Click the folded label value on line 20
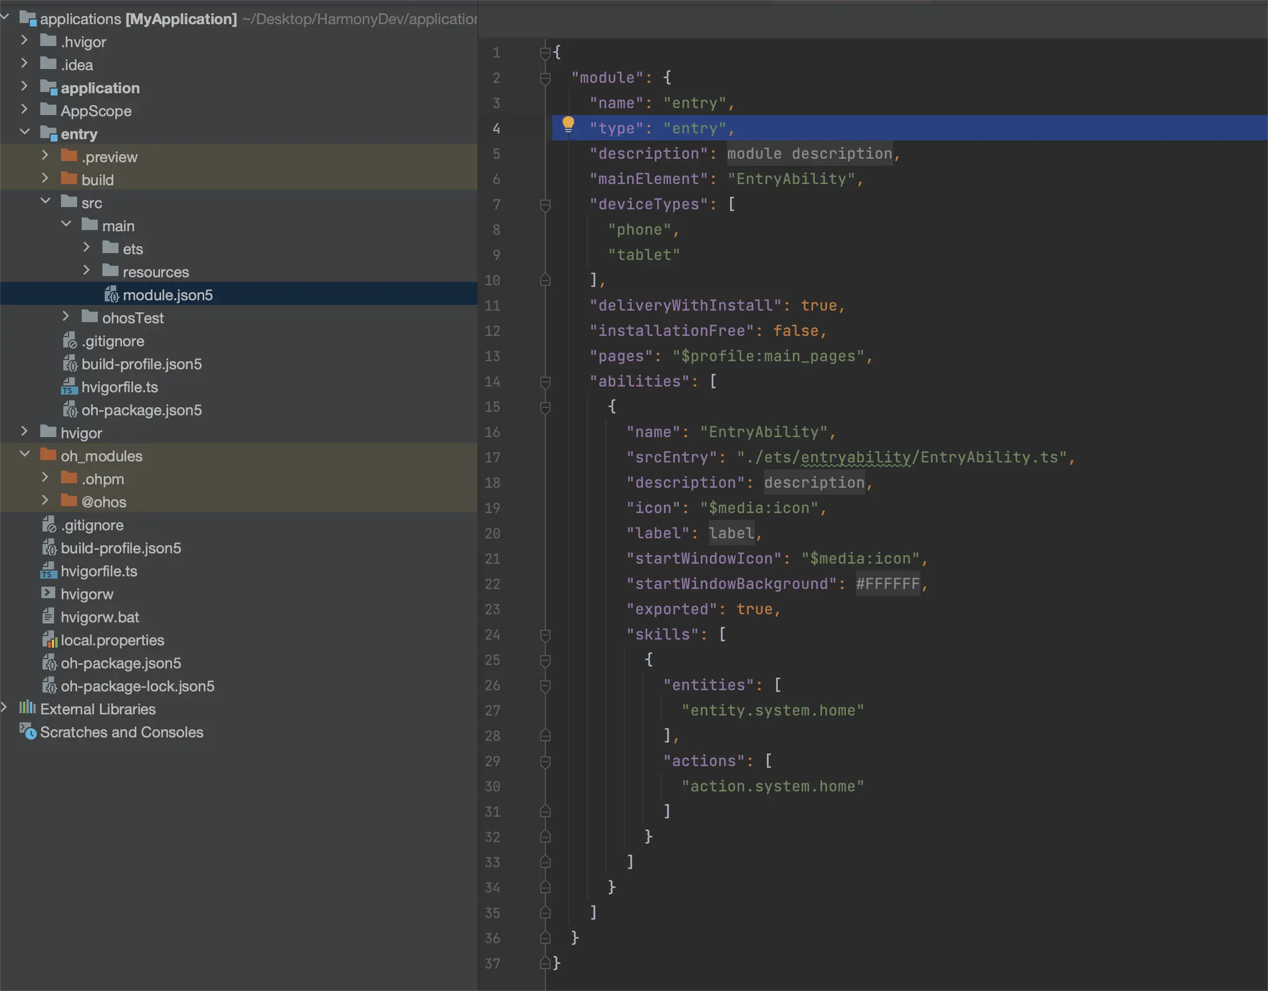1268x991 pixels. pyautogui.click(x=731, y=533)
